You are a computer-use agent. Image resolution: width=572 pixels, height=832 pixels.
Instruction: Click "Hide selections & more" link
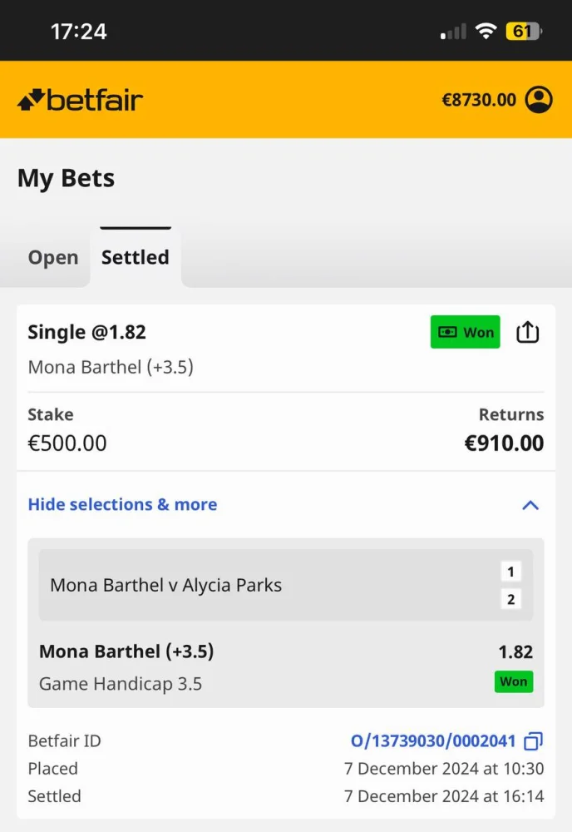click(x=122, y=505)
